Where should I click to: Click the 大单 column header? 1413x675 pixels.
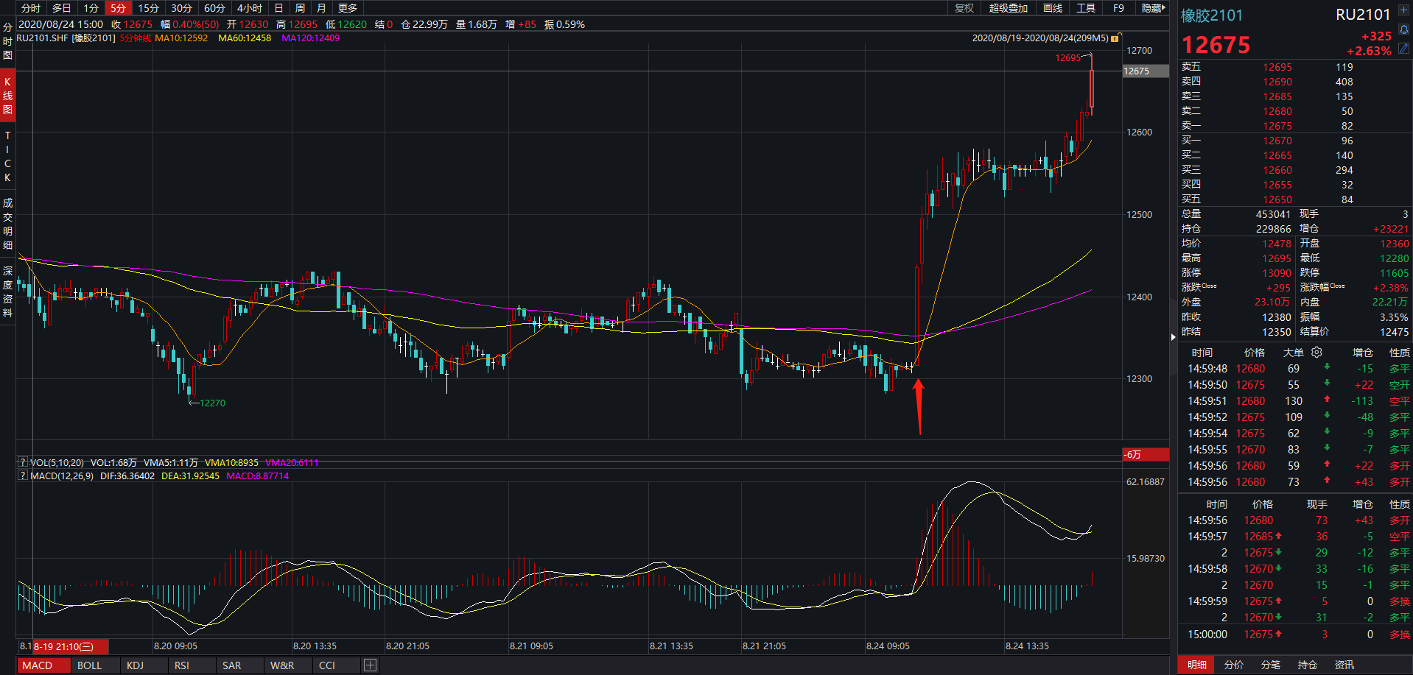[x=1294, y=353]
